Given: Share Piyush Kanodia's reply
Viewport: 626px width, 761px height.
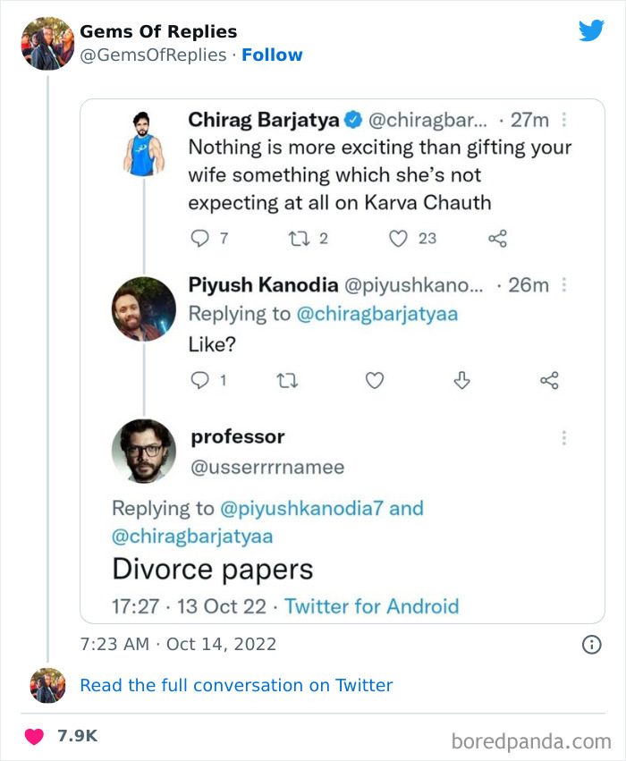Looking at the screenshot, I should click(547, 381).
